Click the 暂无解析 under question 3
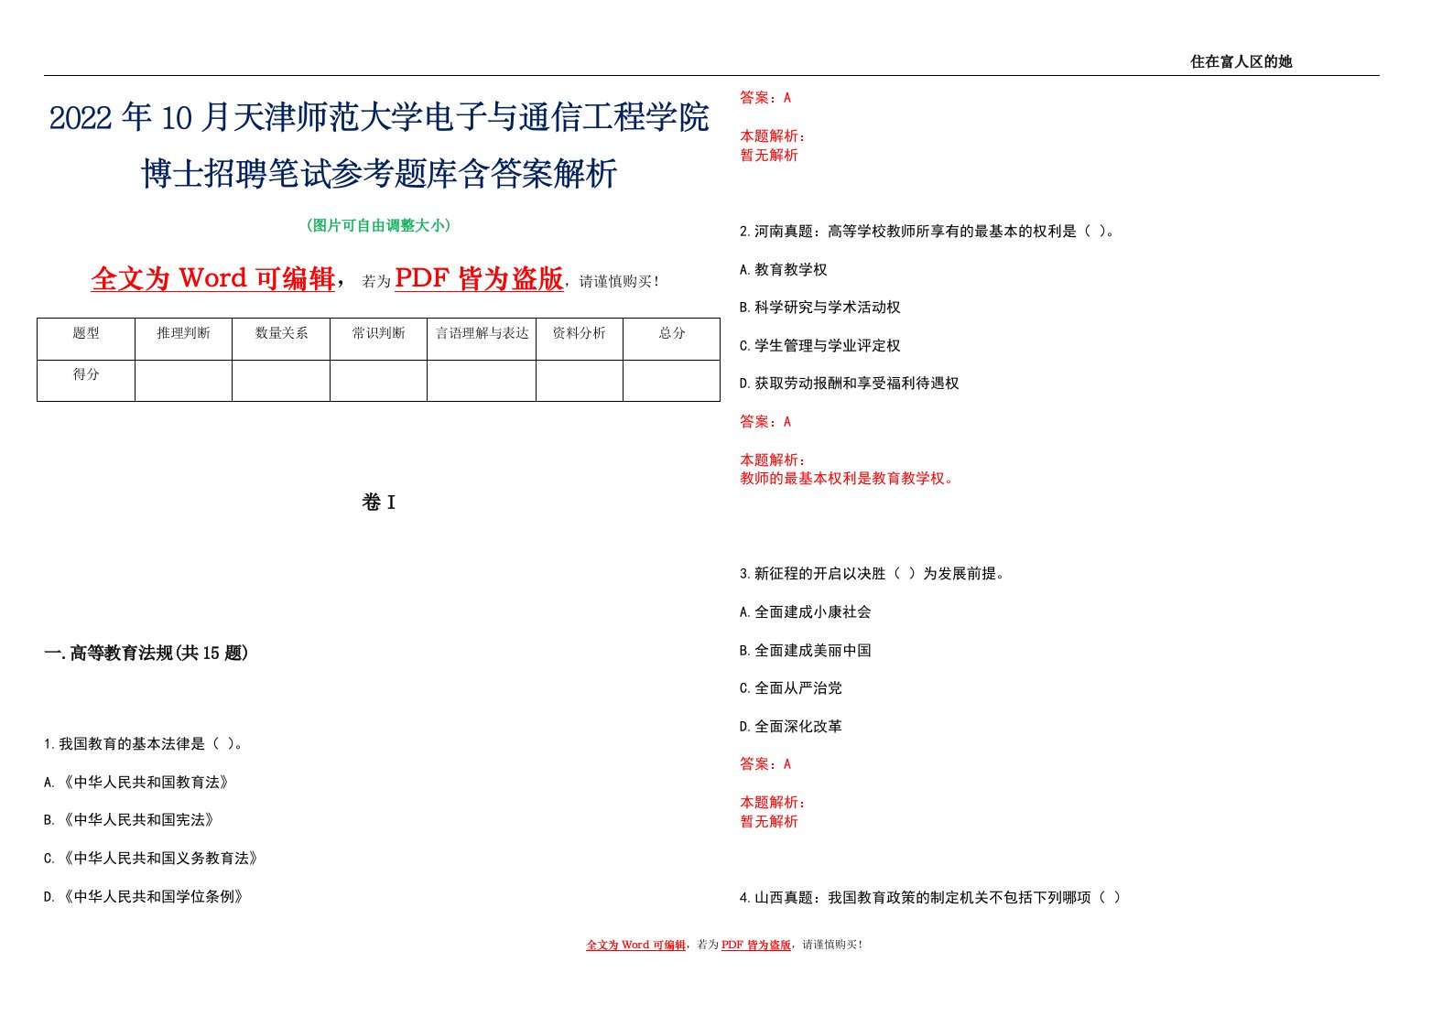The height and width of the screenshot is (1027, 1453). point(769,821)
